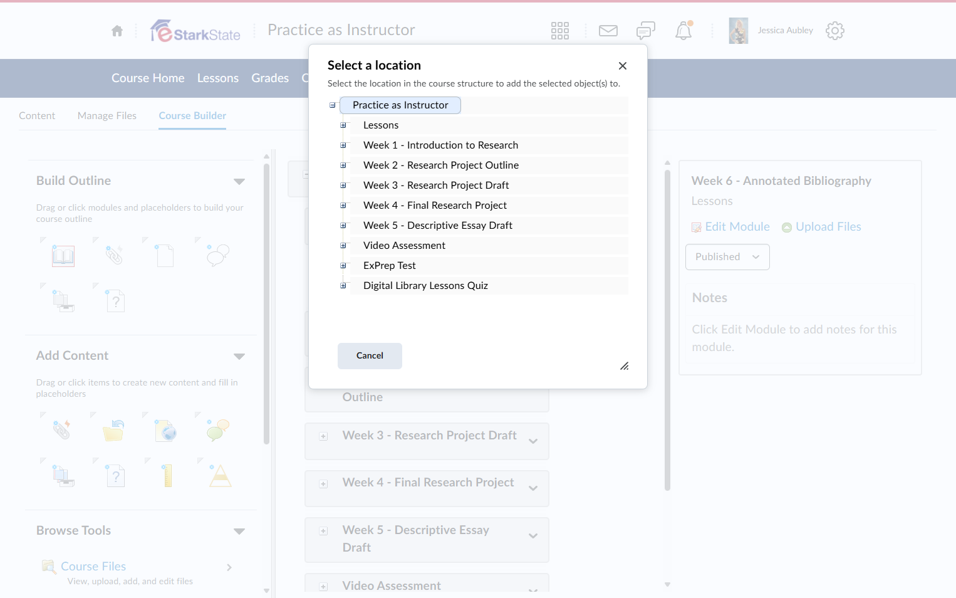Switch to the Content tab
Image resolution: width=956 pixels, height=598 pixels.
point(37,116)
